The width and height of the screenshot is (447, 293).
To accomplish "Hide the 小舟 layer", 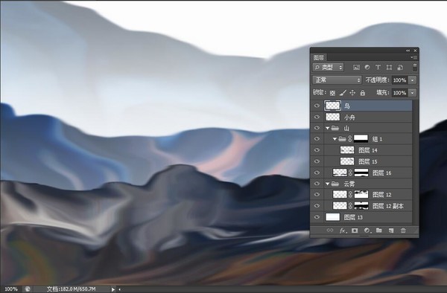I will [317, 117].
